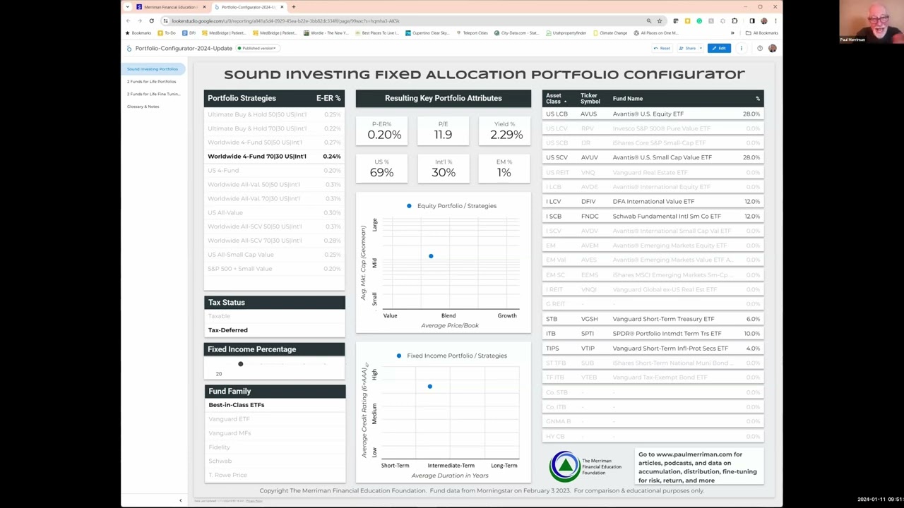Click the AVUV Avantis U.S. Small Cap Value row

(x=653, y=157)
